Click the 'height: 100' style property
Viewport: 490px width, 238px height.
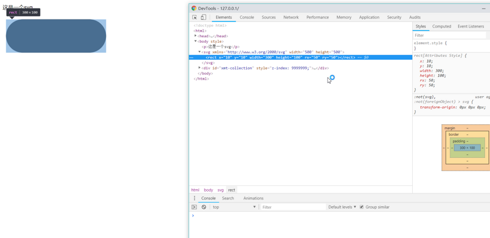433,75
